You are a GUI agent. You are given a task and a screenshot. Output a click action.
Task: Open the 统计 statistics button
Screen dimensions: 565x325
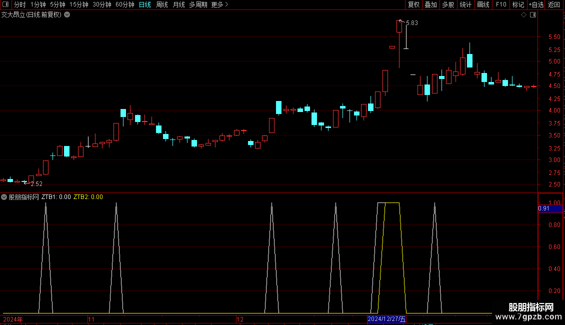[x=465, y=4]
